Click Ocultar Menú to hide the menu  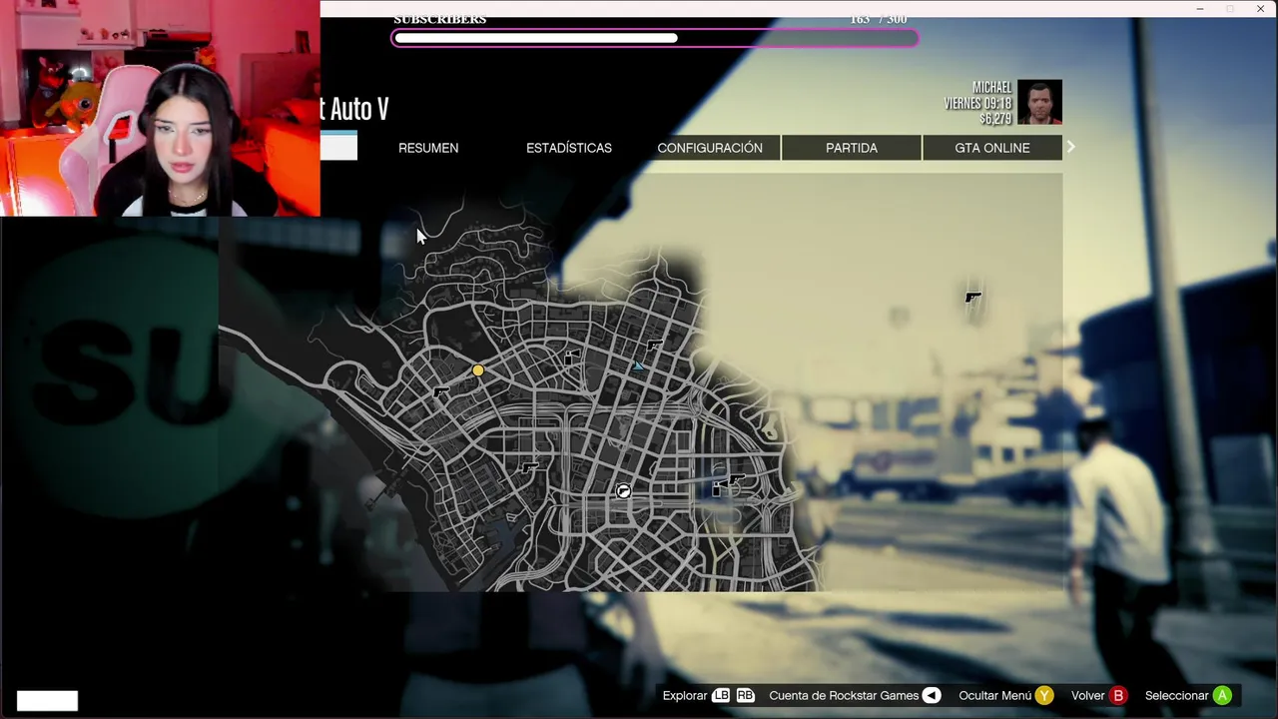tap(995, 696)
